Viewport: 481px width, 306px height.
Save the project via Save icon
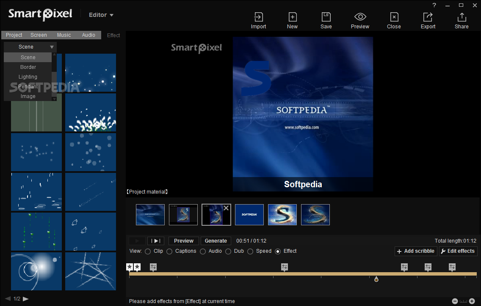326,17
